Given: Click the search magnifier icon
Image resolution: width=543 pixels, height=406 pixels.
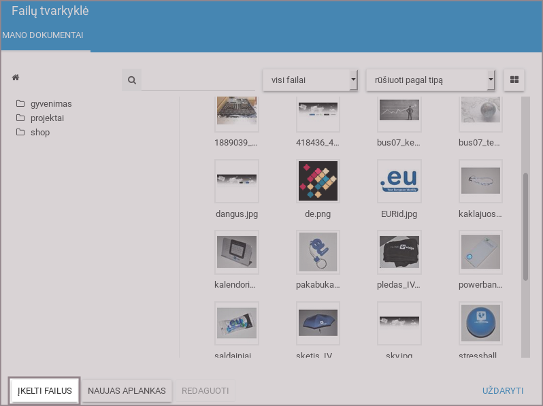Looking at the screenshot, I should (131, 80).
